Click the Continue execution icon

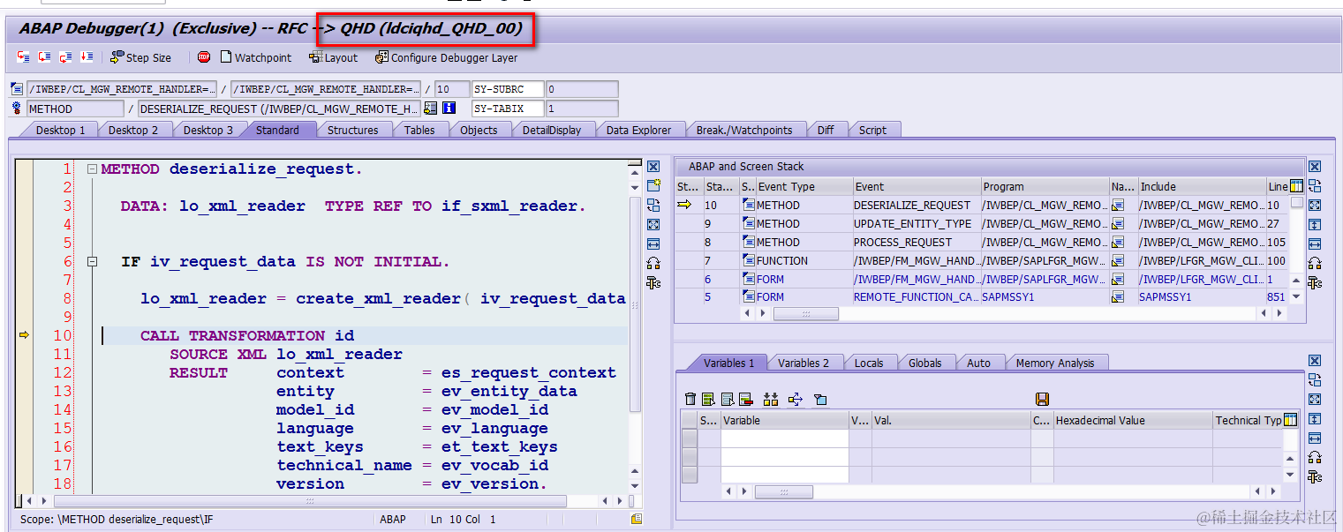(87, 57)
